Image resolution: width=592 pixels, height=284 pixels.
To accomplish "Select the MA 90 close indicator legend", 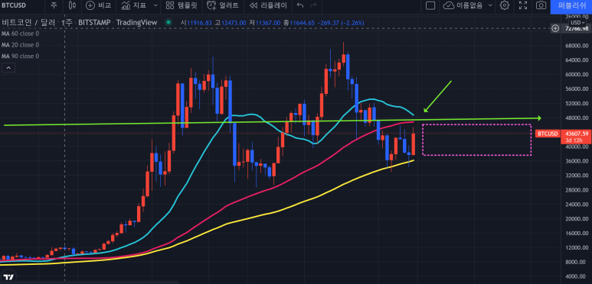I will (21, 56).
